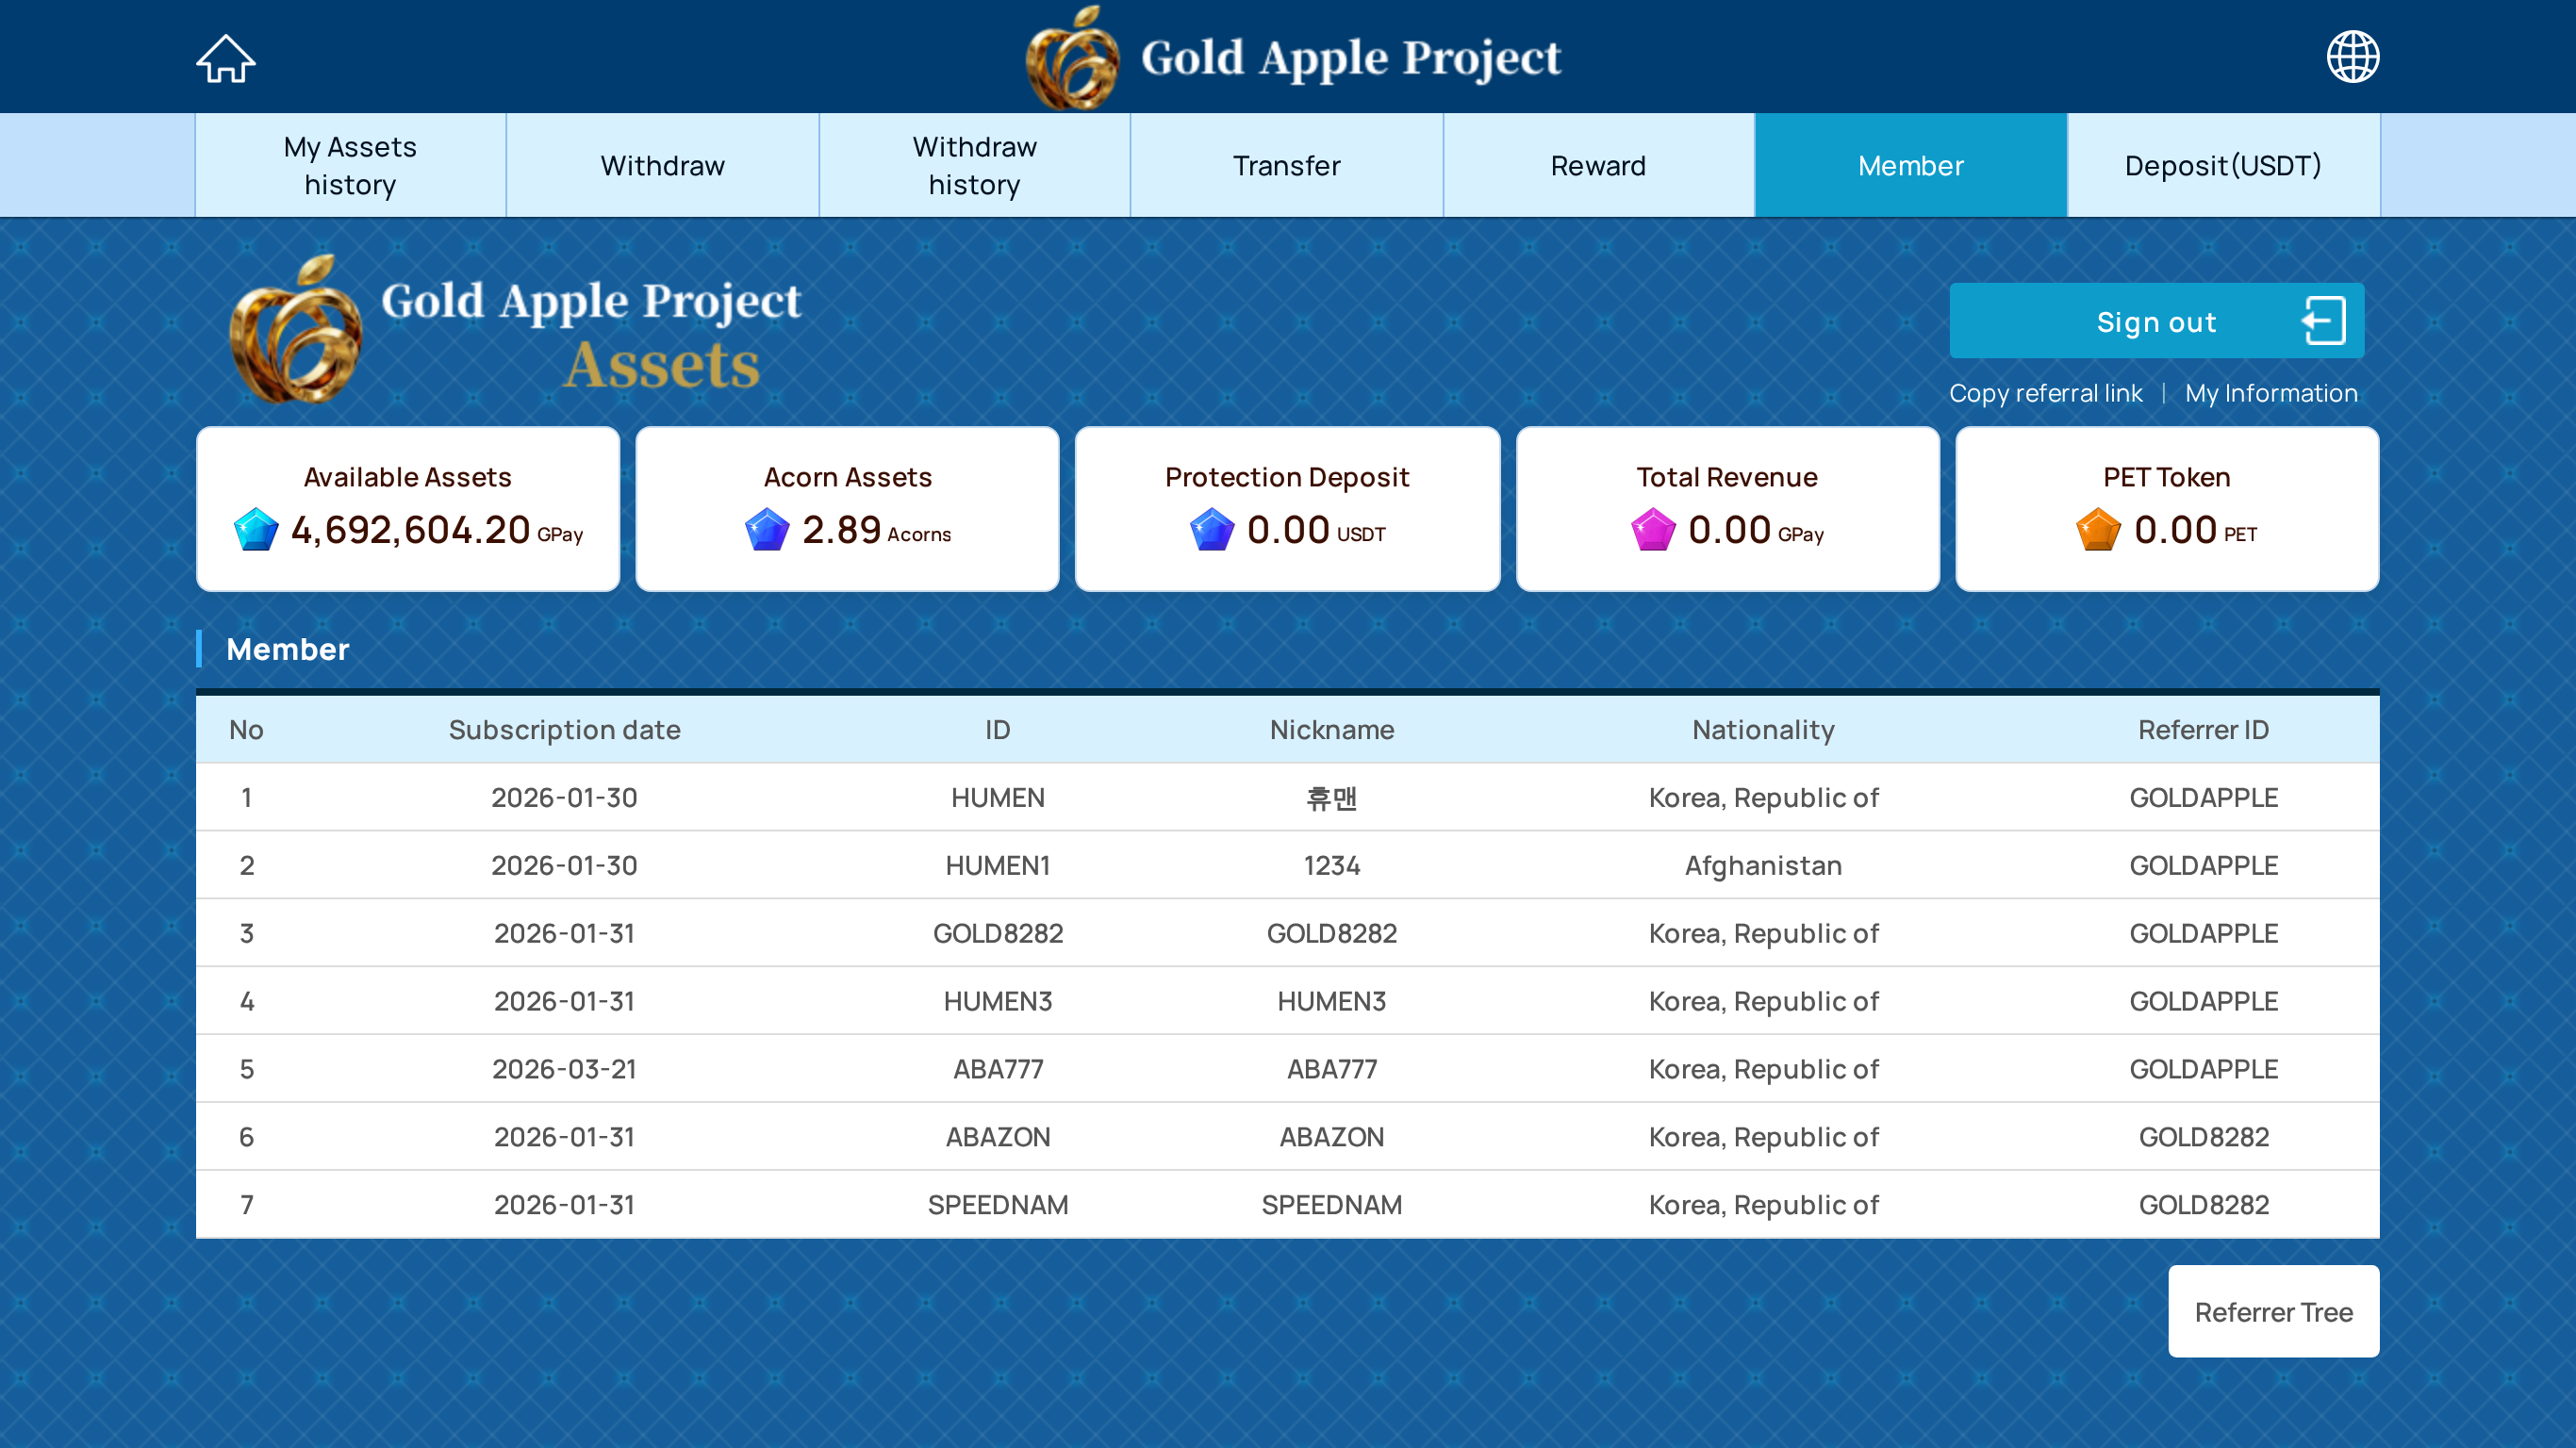Click the sign out arrow icon
Viewport: 2576px width, 1448px height.
tap(2323, 321)
